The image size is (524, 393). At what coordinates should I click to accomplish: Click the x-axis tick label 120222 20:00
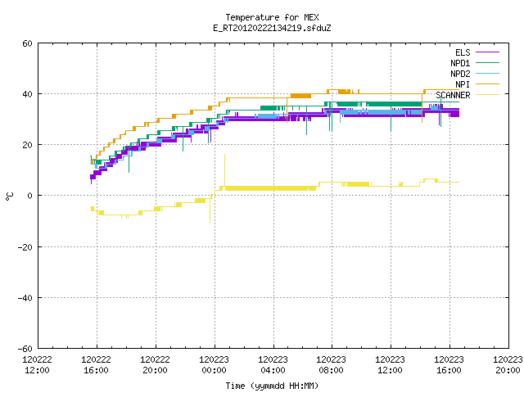pos(155,365)
